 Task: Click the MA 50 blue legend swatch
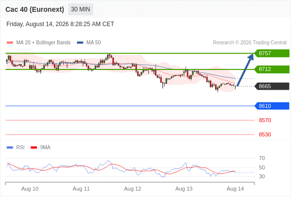click(x=80, y=43)
